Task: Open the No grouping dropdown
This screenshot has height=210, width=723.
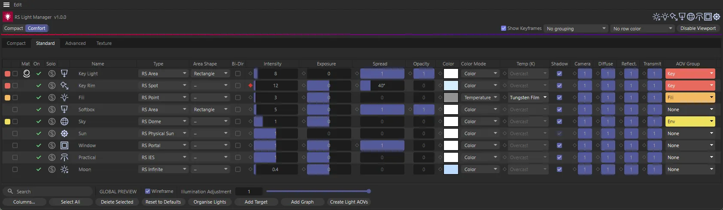Action: [576, 29]
